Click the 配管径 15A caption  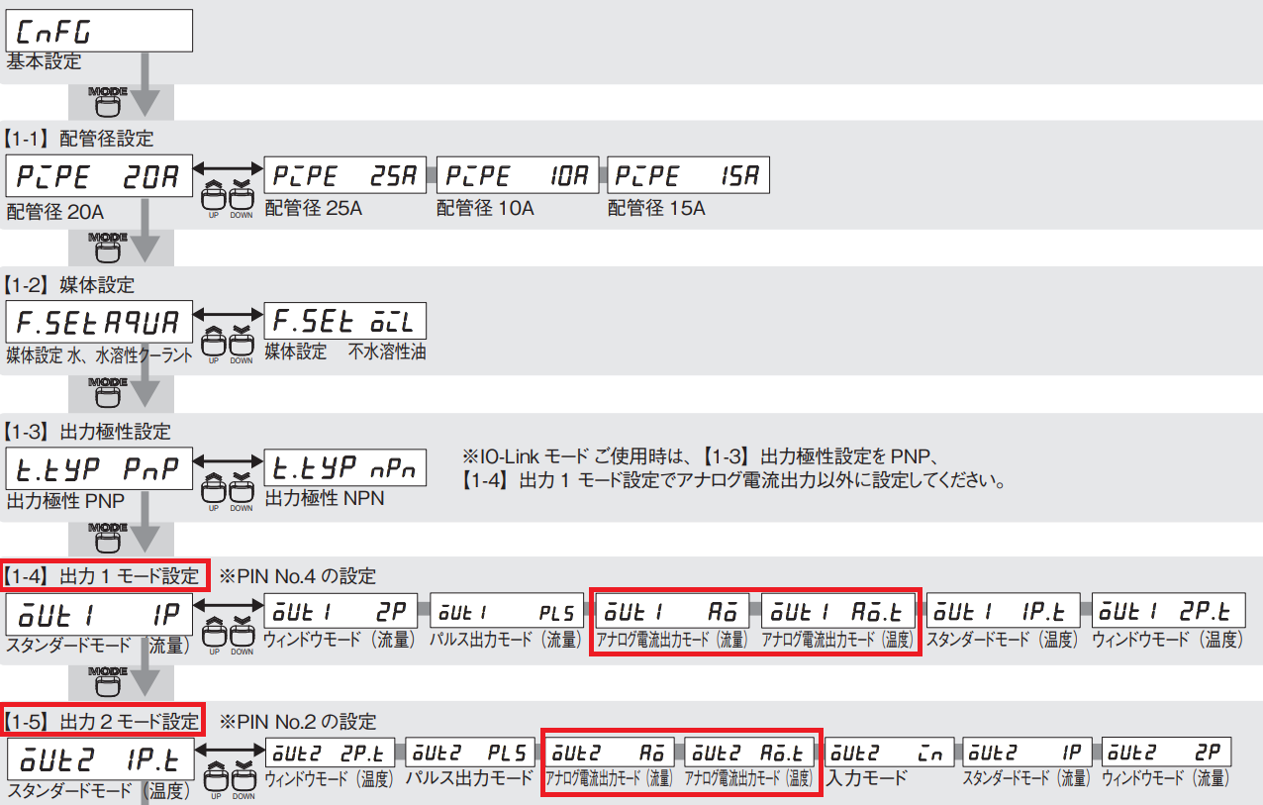[x=657, y=207]
